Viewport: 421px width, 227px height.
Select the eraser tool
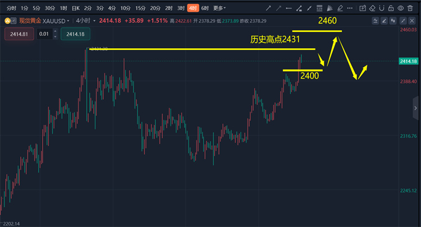(x=372, y=8)
